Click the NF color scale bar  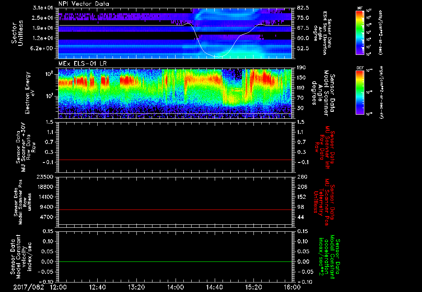tap(360, 33)
